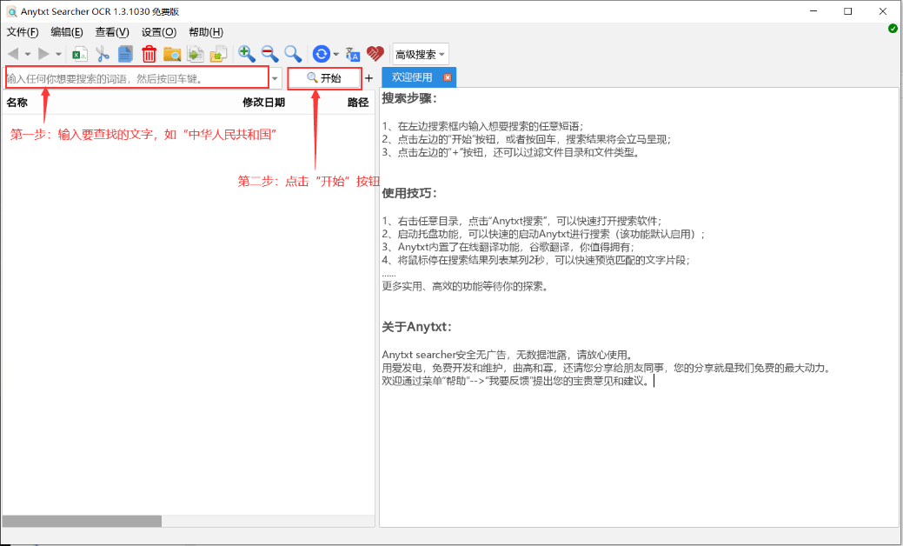Click the folder copy with arrow icon
The width and height of the screenshot is (903, 546).
(218, 54)
